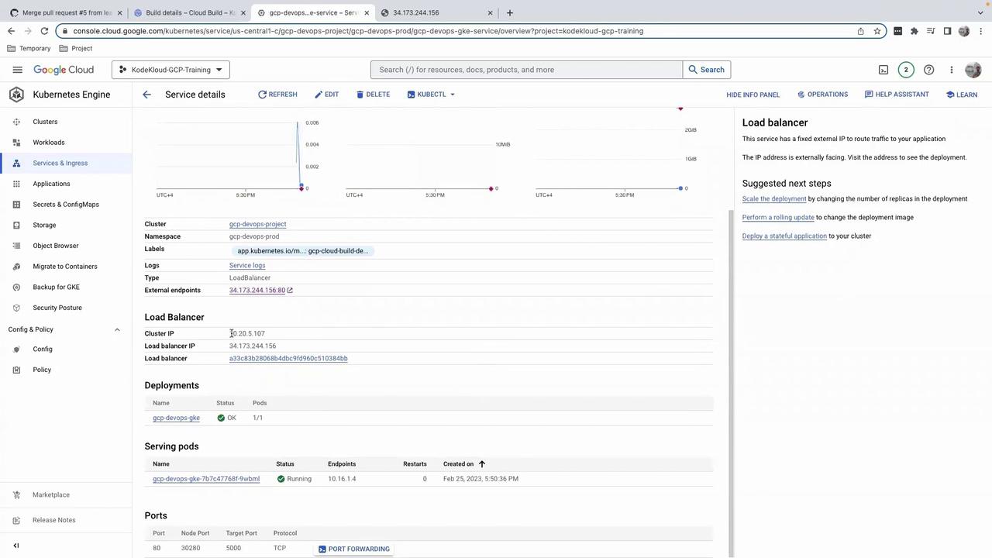Open Secrets & ConfigMaps page
The height and width of the screenshot is (558, 992).
click(66, 205)
